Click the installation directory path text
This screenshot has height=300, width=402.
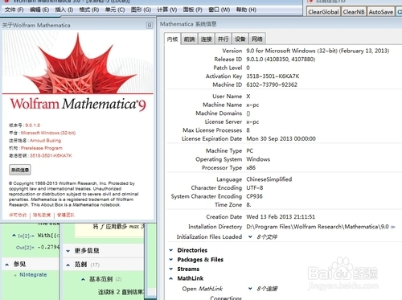click(318, 227)
